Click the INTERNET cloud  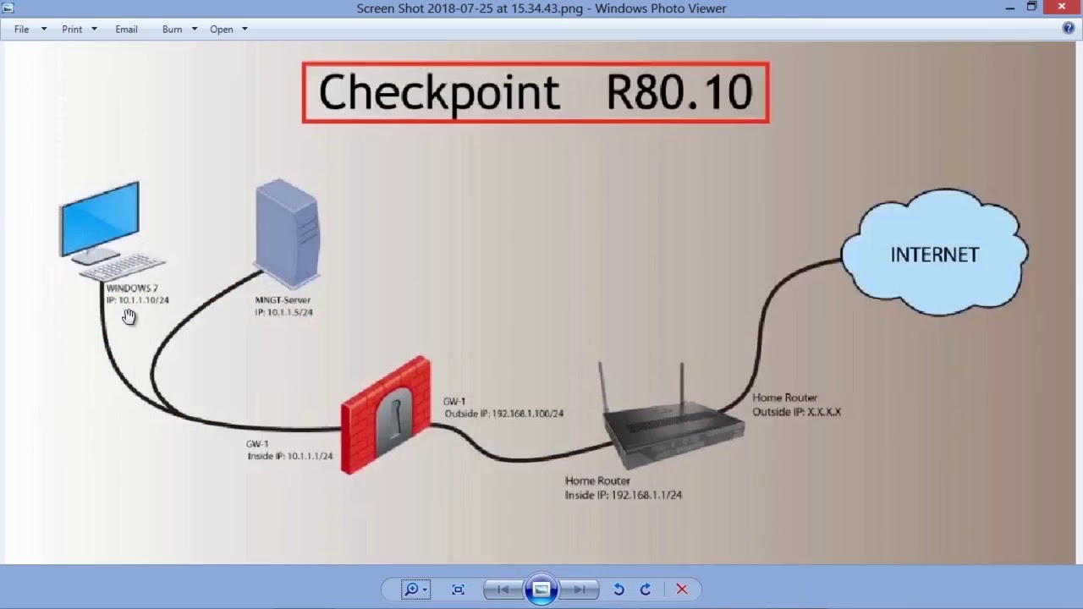934,253
